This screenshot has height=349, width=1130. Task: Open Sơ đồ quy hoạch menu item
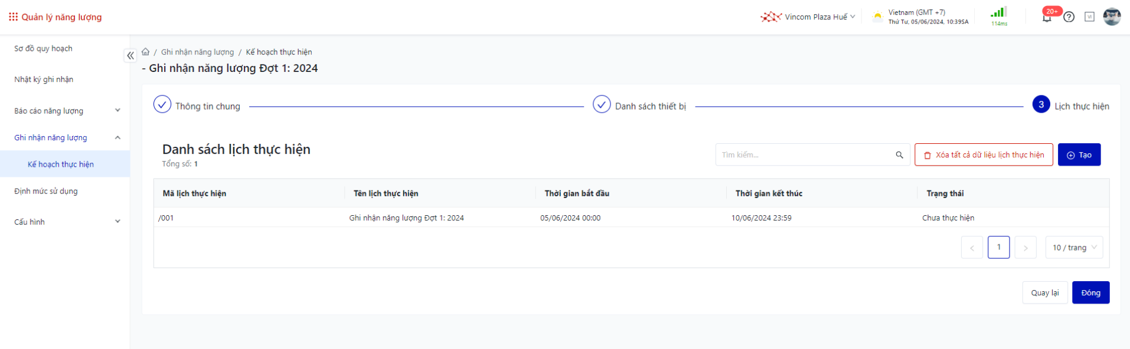point(43,48)
